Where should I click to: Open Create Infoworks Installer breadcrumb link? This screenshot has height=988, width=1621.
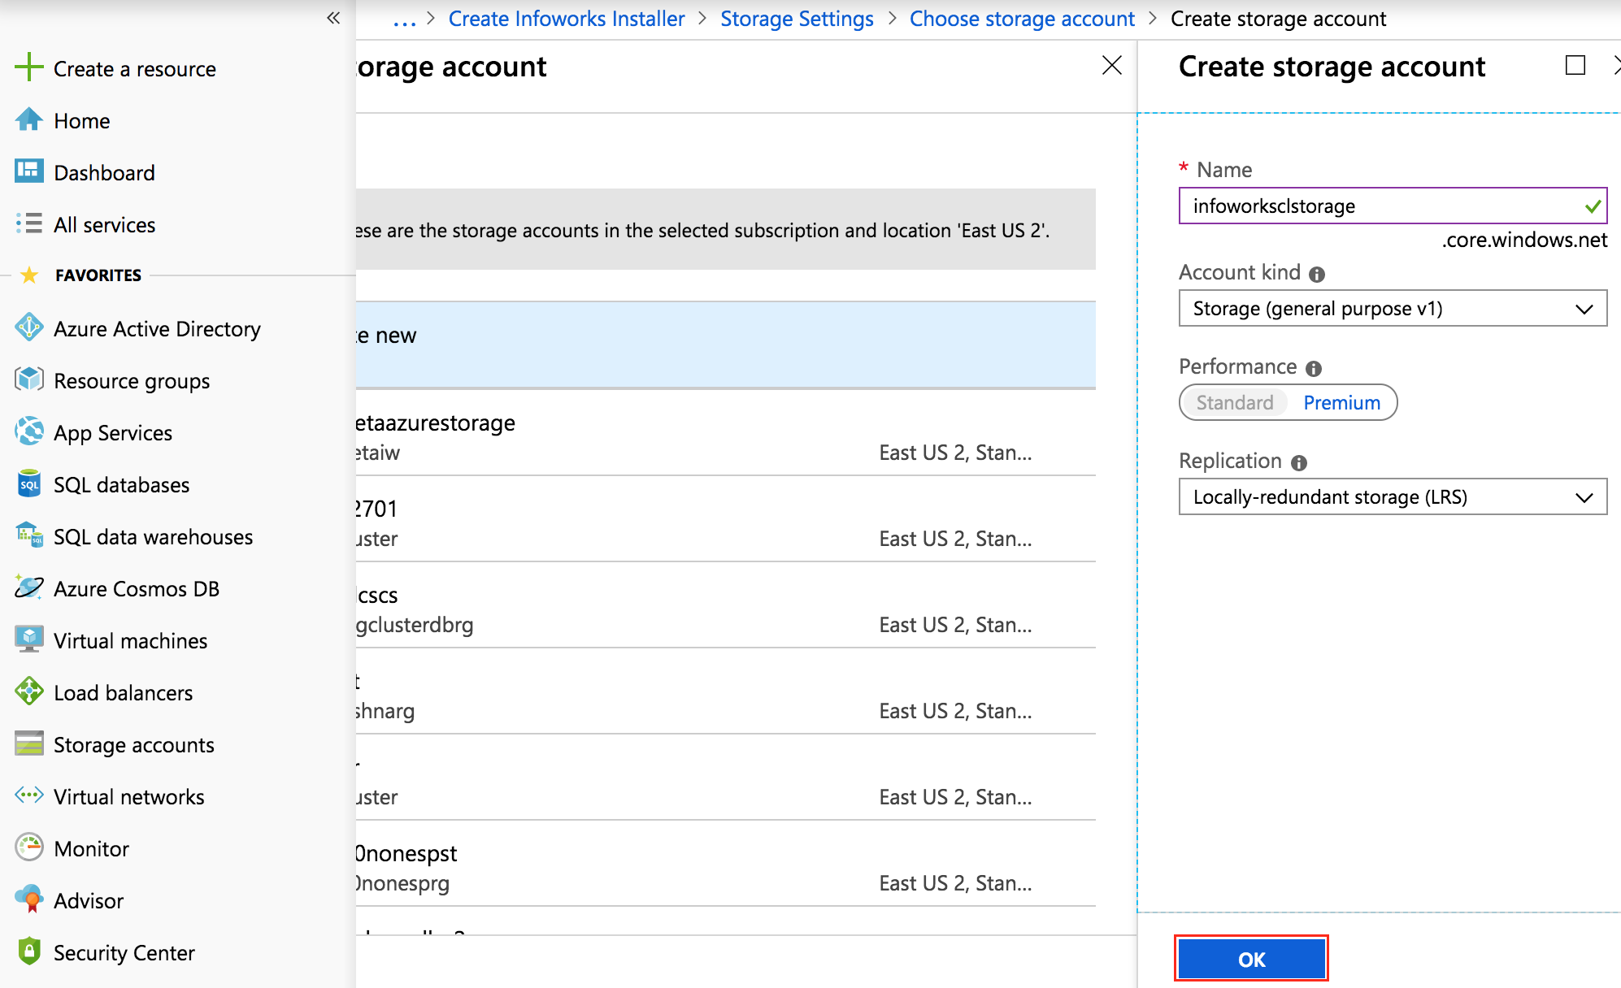[567, 19]
